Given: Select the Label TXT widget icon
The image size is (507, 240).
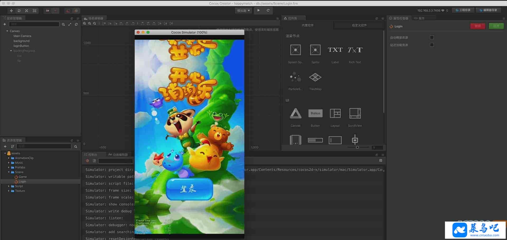Looking at the screenshot, I should click(x=335, y=50).
